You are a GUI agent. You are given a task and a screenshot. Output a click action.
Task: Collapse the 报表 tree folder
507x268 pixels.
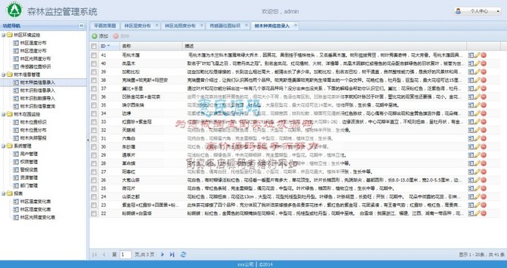point(3,194)
